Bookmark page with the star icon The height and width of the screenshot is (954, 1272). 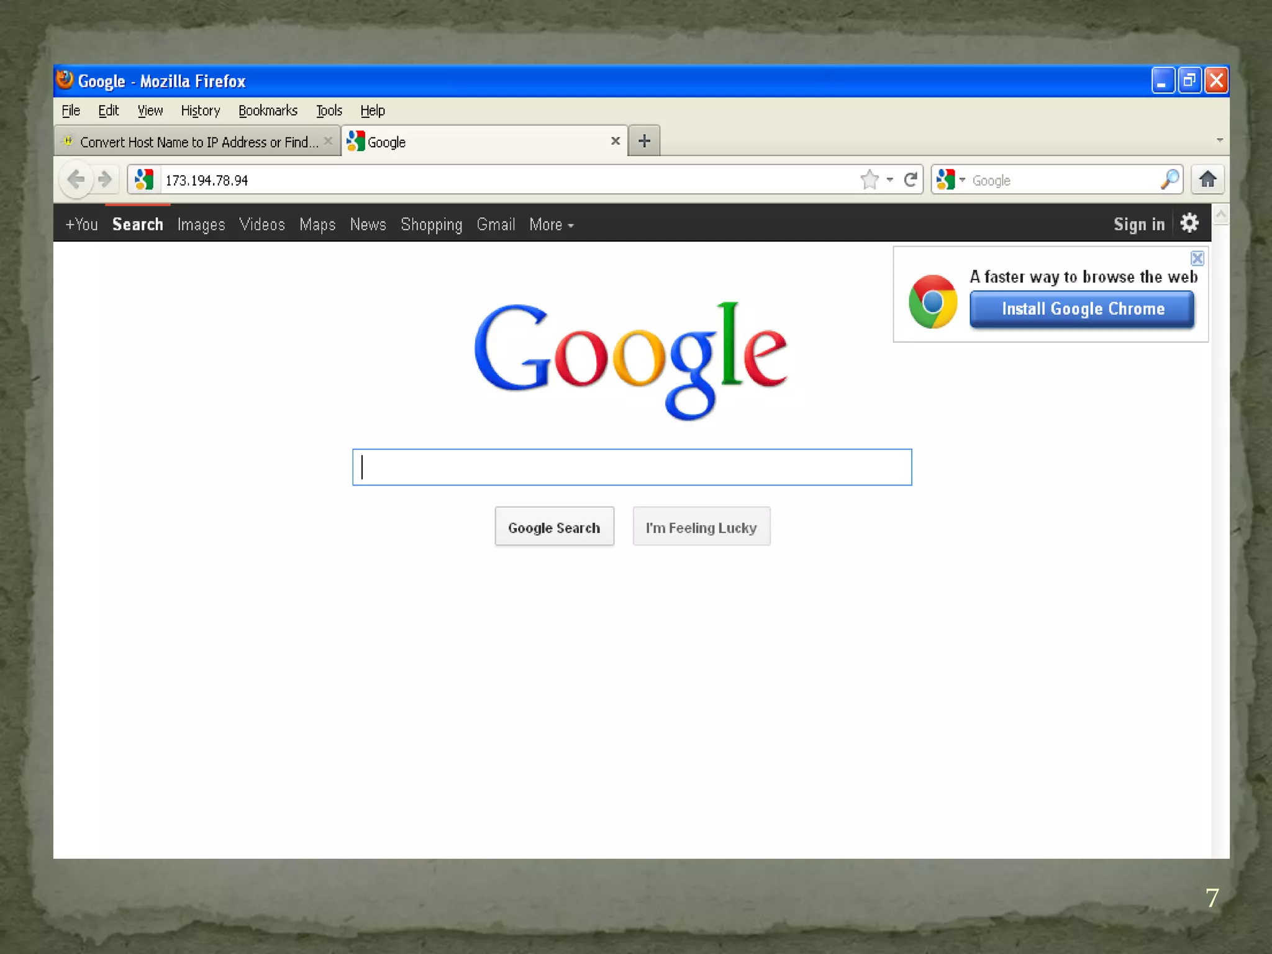(x=870, y=179)
